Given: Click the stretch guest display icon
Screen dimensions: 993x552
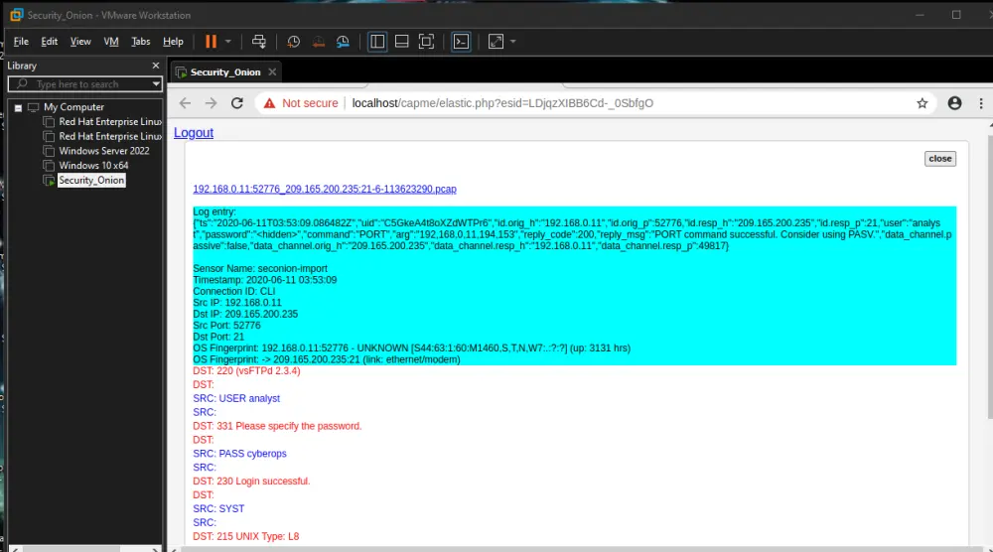Looking at the screenshot, I should [496, 42].
